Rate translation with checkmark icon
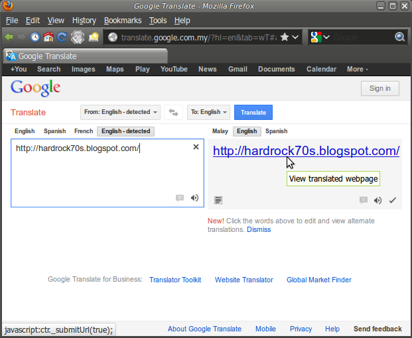This screenshot has width=412, height=338. (x=393, y=201)
